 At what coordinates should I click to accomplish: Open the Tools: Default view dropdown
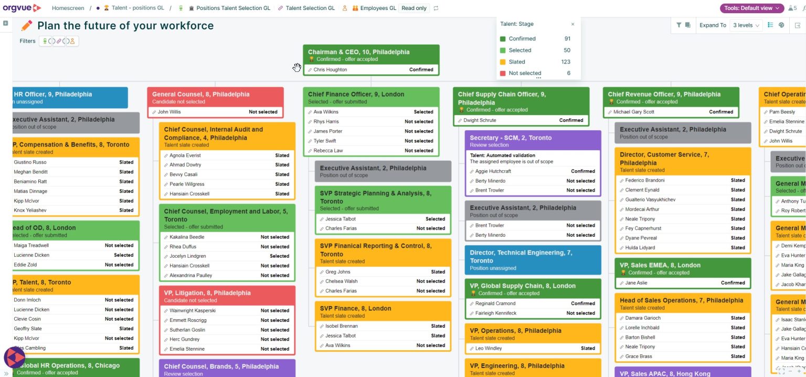(x=750, y=8)
